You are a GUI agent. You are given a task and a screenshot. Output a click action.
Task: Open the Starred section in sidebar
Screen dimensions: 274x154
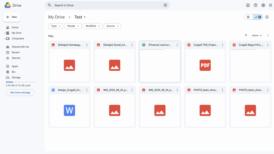click(16, 58)
